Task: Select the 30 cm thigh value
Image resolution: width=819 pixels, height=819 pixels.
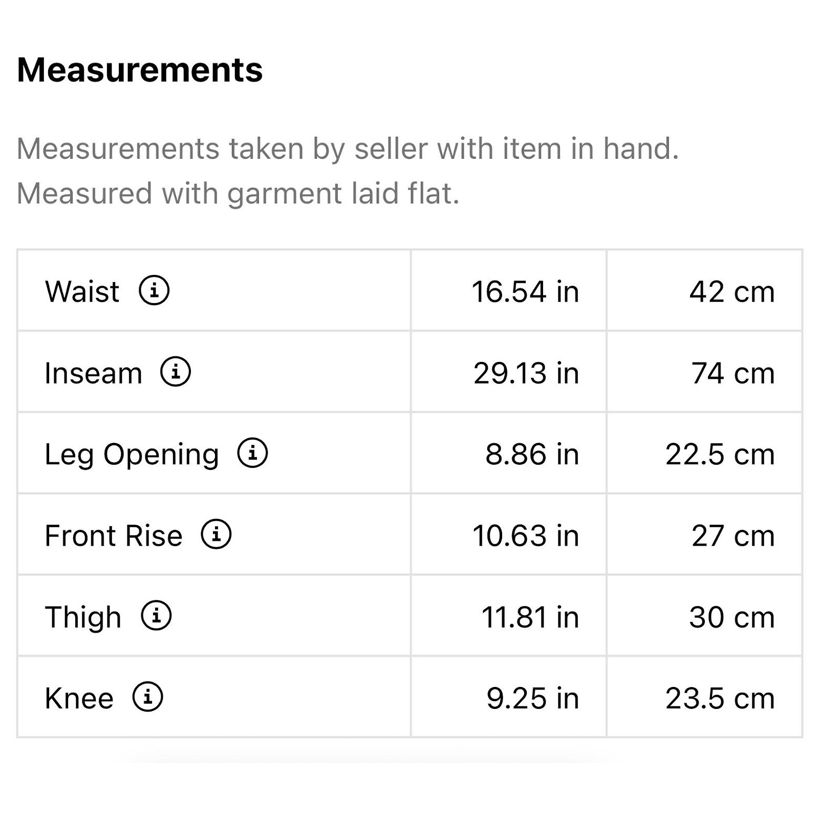Action: tap(732, 617)
